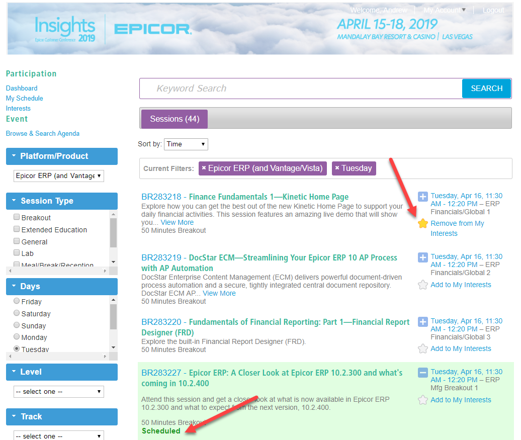Tick the Extended Education checkbox
This screenshot has width=521, height=440.
[17, 229]
